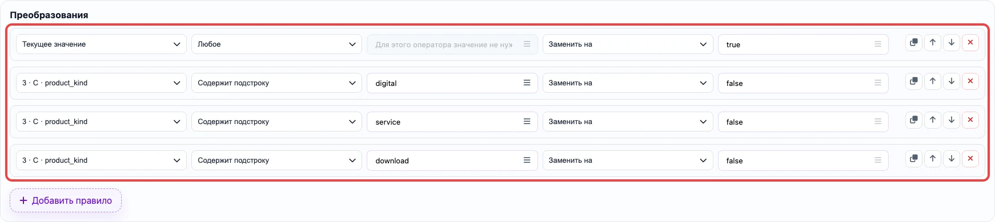Viewport: 995px width, 222px height.
Task: Open Заменить на dropdown in digital row
Action: coord(628,83)
